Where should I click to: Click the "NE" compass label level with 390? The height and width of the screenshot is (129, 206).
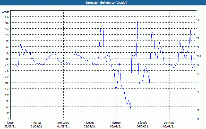(199, 38)
